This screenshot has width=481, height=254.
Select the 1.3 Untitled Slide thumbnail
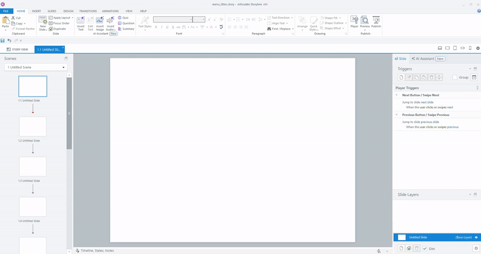pyautogui.click(x=33, y=167)
